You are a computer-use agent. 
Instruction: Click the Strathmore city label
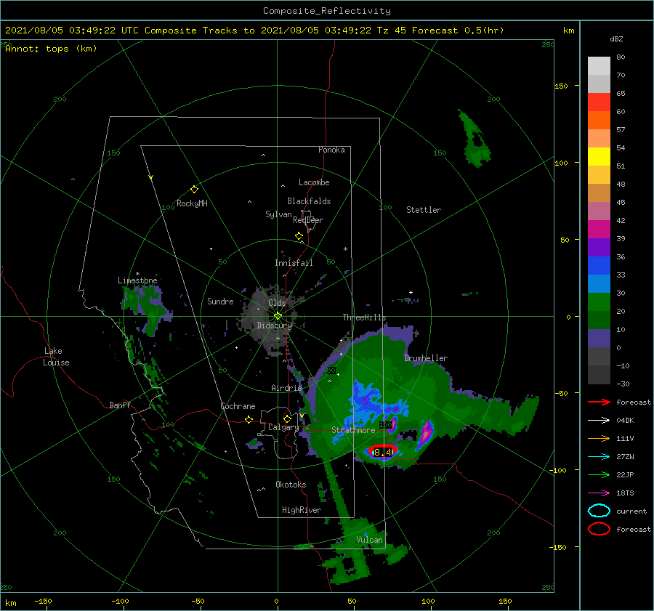pos(353,430)
